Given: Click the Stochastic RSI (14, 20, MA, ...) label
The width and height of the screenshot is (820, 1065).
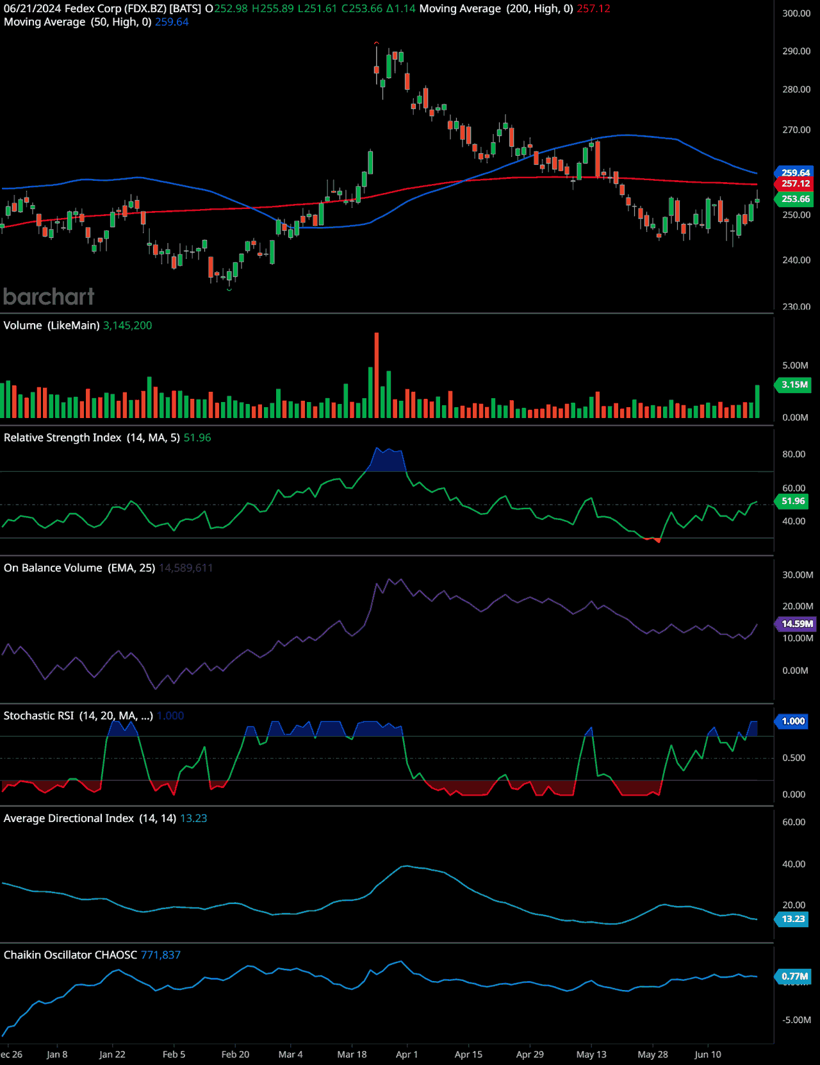Looking at the screenshot, I should 78,716.
